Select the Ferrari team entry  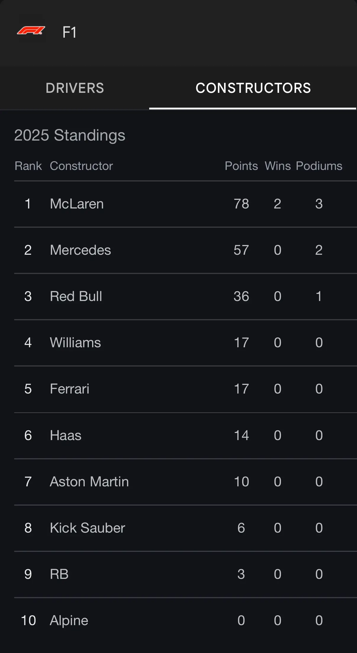coord(186,389)
